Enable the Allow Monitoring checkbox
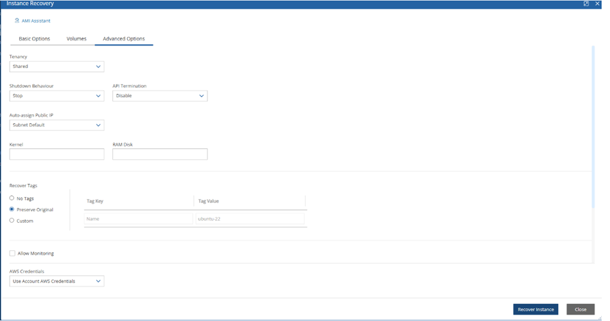 13,254
